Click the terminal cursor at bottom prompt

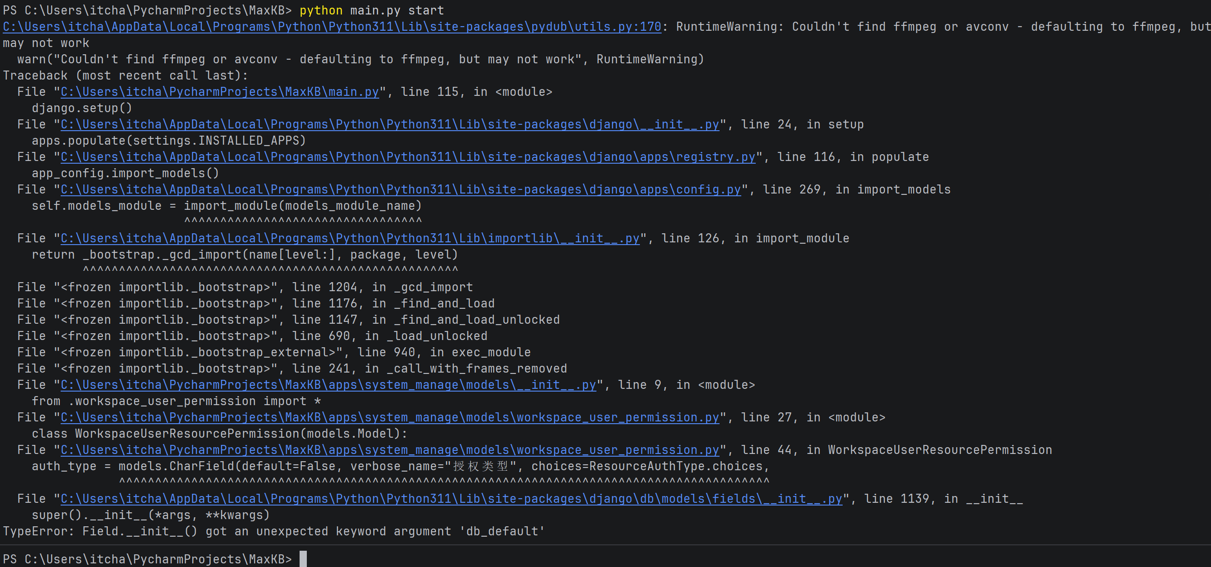pyautogui.click(x=303, y=559)
